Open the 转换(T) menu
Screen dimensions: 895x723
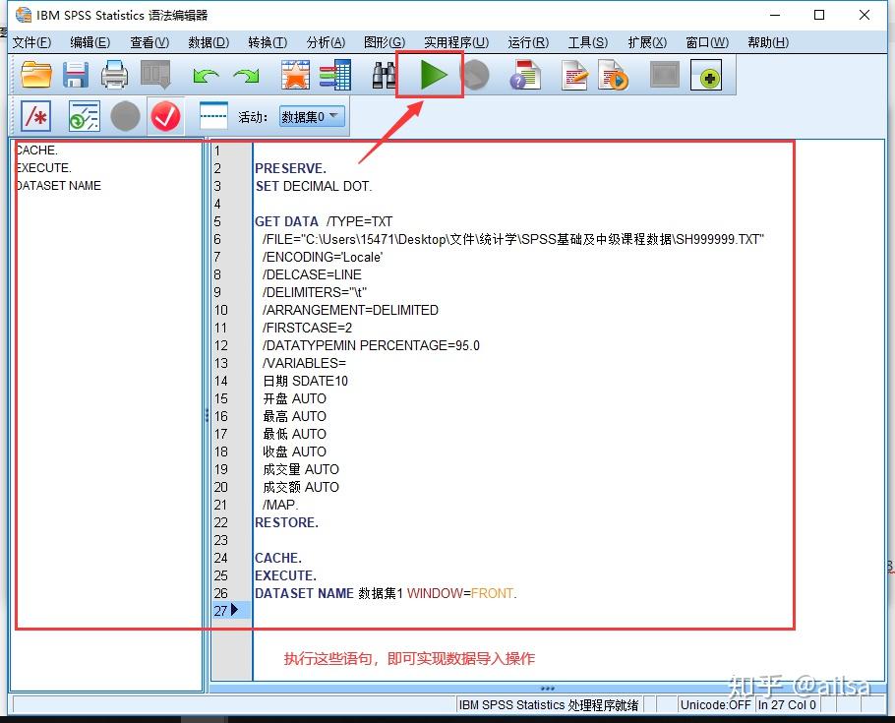(268, 42)
